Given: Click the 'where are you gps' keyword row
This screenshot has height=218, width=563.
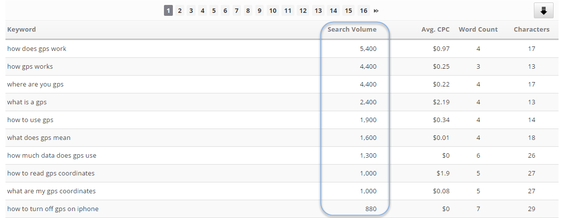Looking at the screenshot, I should tap(35, 84).
